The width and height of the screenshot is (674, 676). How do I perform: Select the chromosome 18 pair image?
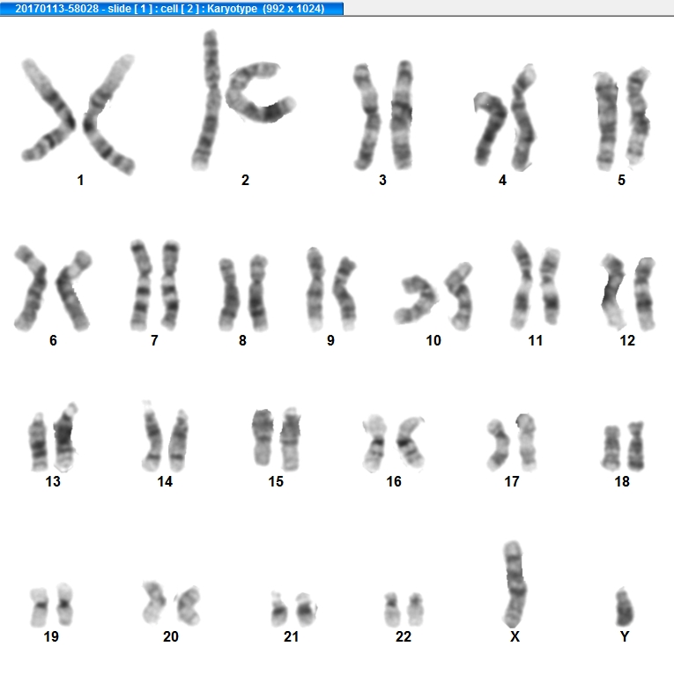[623, 446]
